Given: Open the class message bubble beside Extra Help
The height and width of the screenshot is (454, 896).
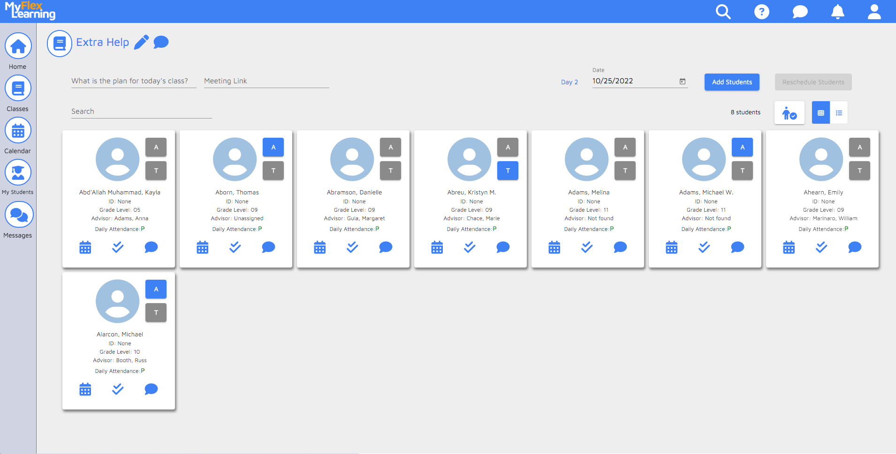Looking at the screenshot, I should click(x=161, y=42).
